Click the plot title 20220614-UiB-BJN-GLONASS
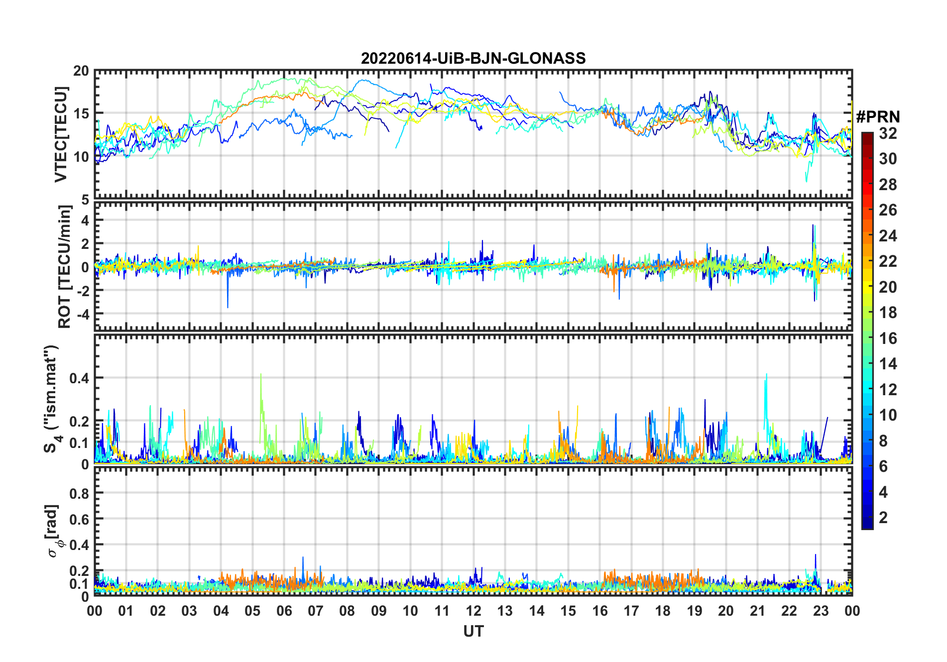The image size is (947, 662). [x=473, y=59]
